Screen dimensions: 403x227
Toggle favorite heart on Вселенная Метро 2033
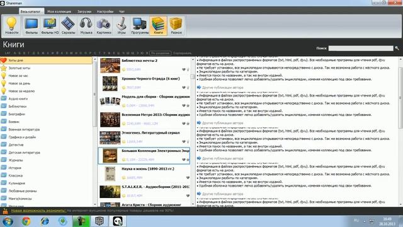coord(184,124)
